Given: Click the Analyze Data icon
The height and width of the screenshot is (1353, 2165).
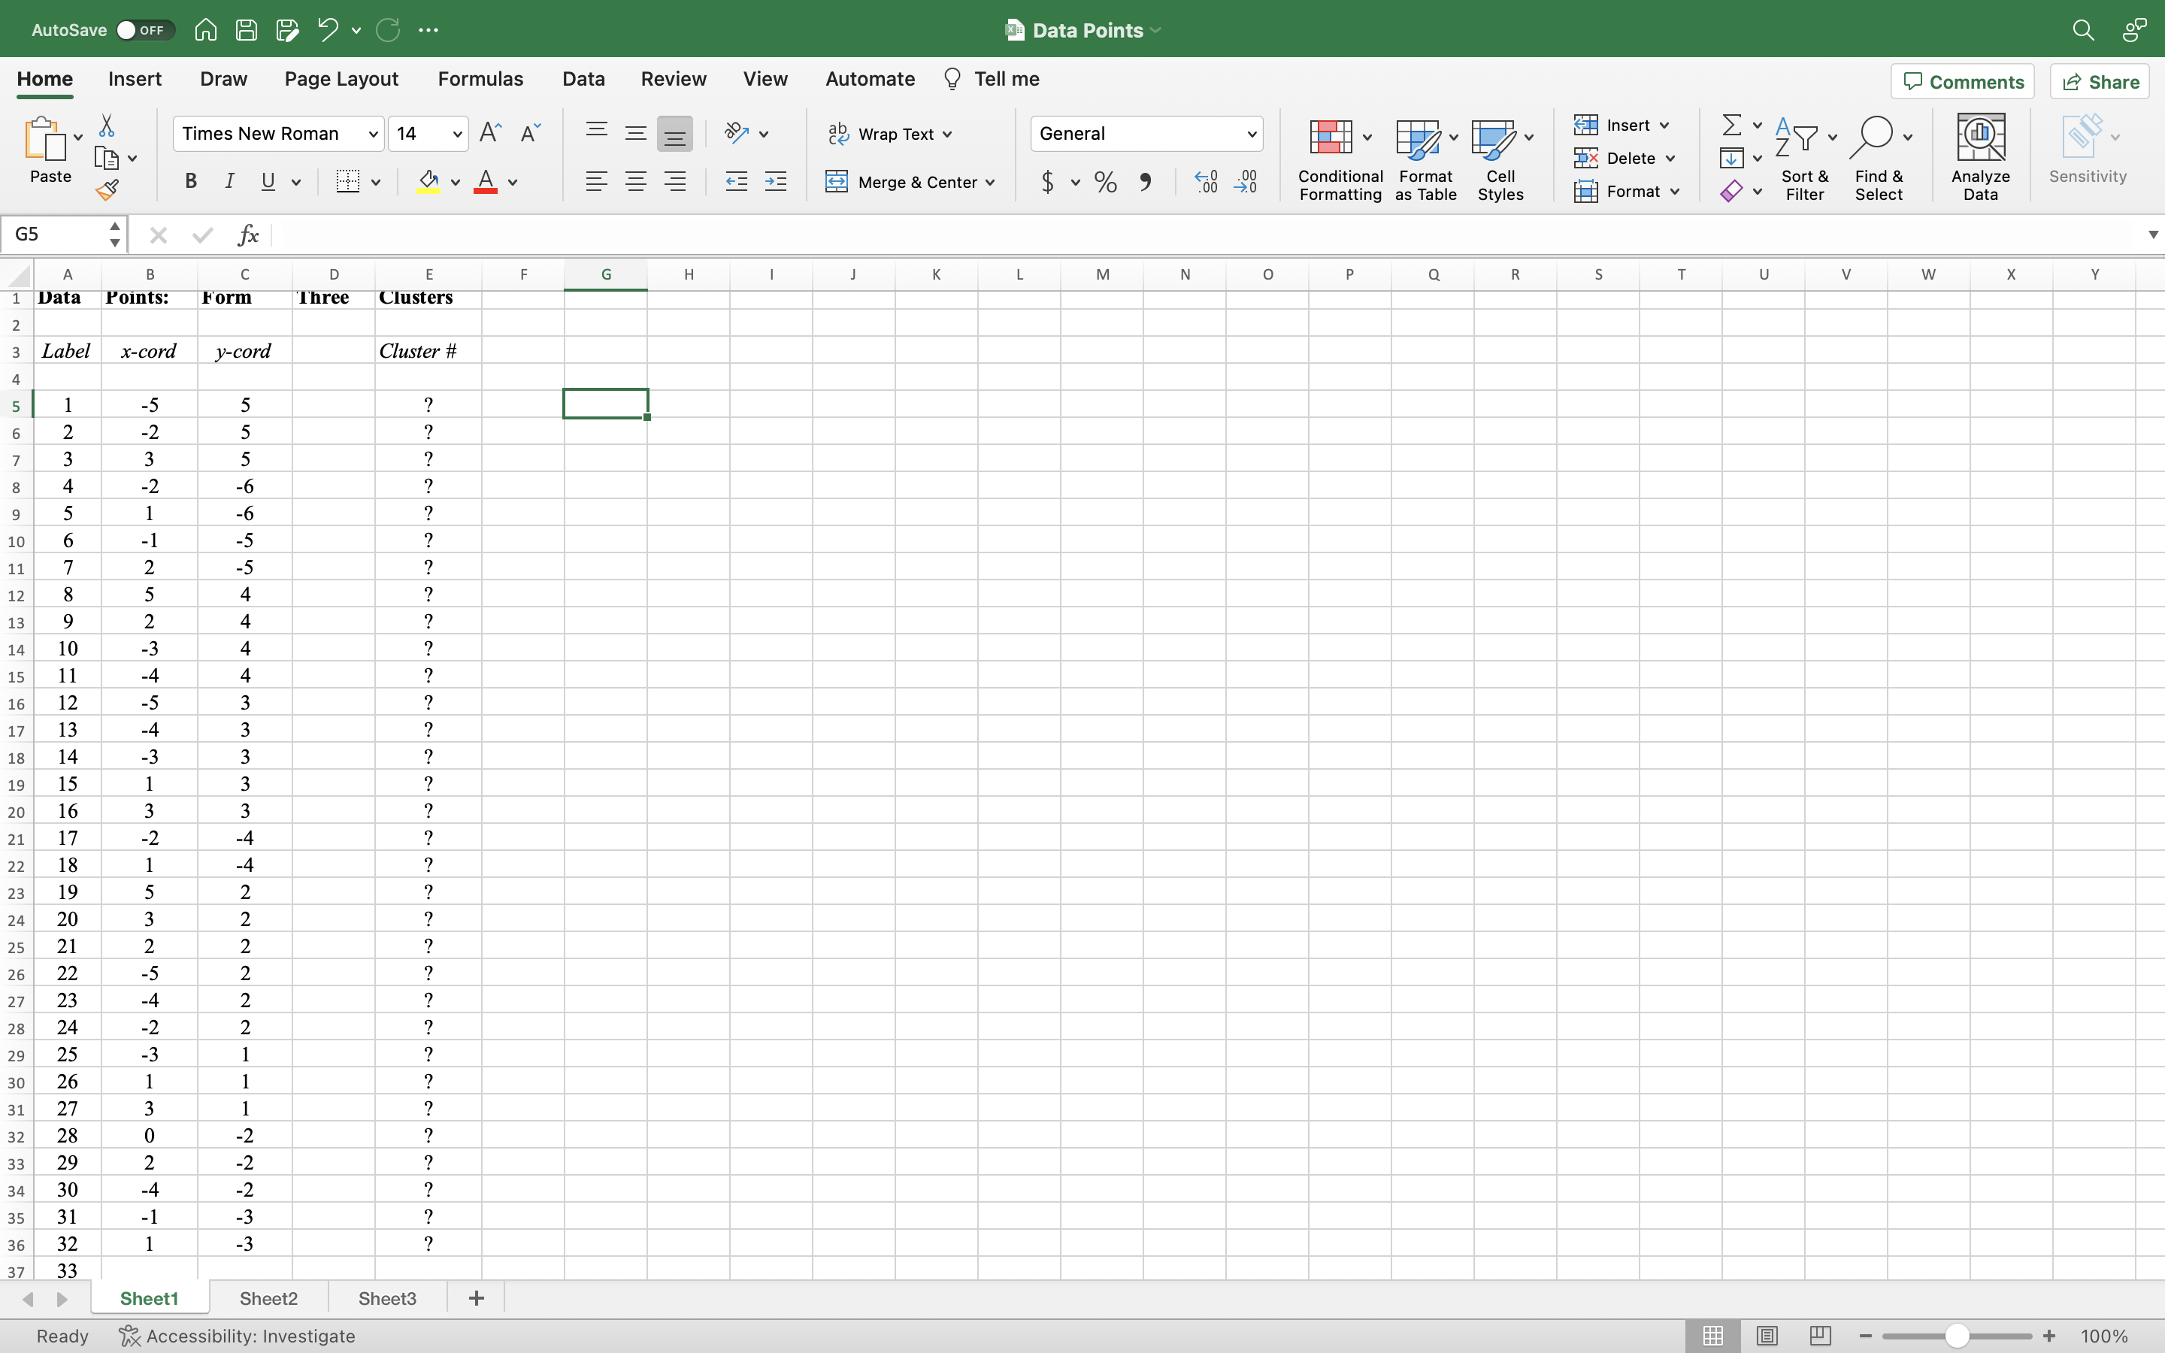Looking at the screenshot, I should [x=1980, y=156].
